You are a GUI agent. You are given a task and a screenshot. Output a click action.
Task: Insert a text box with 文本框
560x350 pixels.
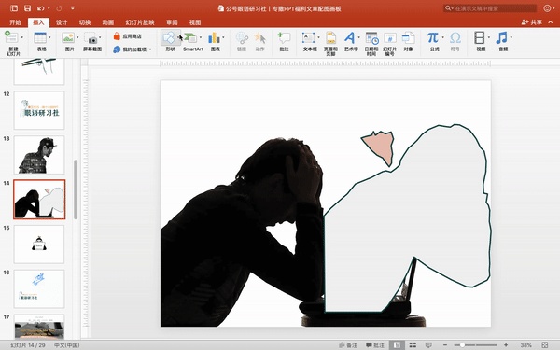coord(308,37)
